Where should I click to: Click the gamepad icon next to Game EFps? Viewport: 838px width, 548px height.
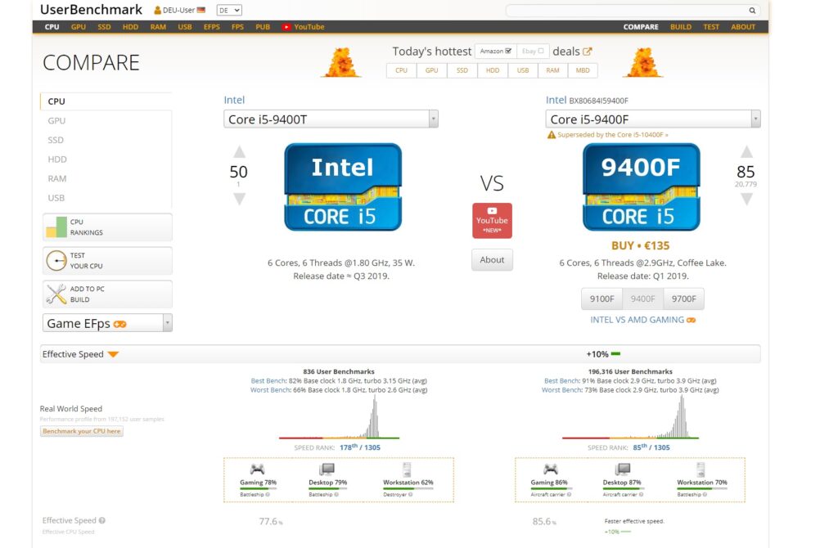(x=119, y=324)
